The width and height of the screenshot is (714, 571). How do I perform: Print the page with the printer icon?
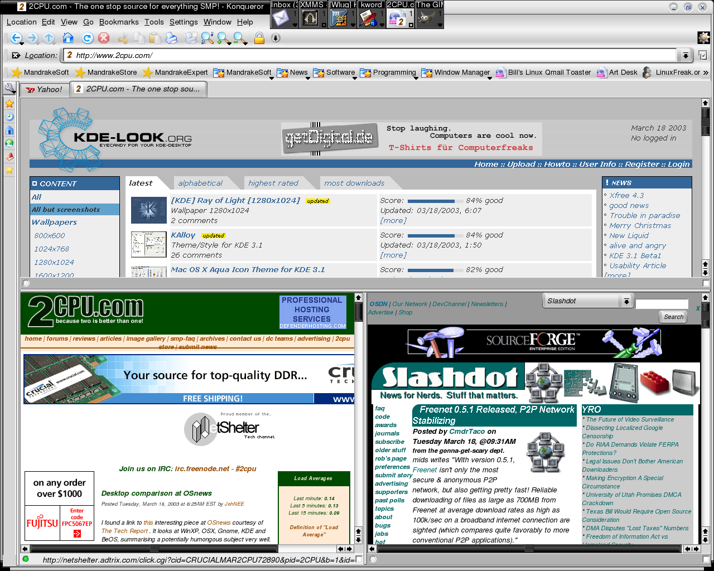[172, 38]
